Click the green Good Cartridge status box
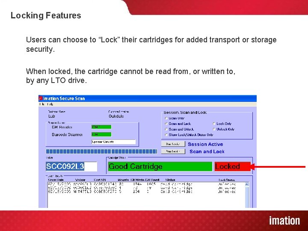The image size is (308, 231). pos(160,166)
